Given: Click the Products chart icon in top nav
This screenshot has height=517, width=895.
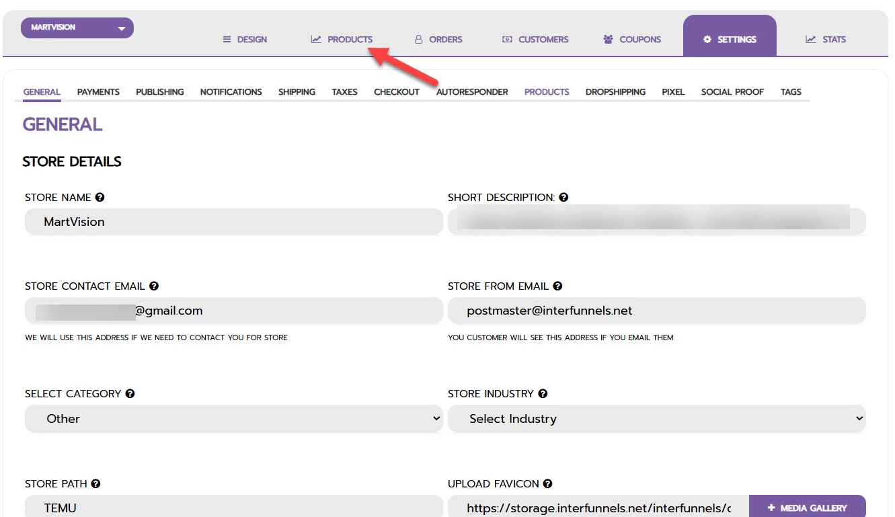Looking at the screenshot, I should pyautogui.click(x=316, y=40).
